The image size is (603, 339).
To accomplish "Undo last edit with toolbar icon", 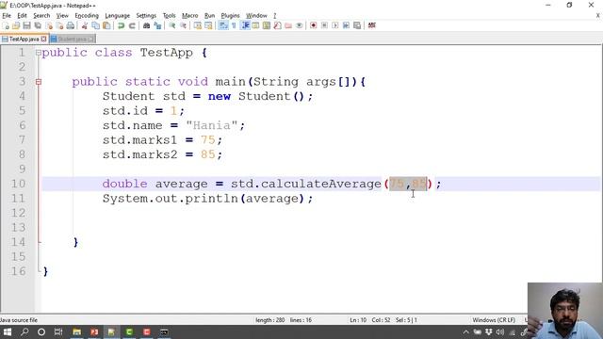I will [x=121, y=25].
